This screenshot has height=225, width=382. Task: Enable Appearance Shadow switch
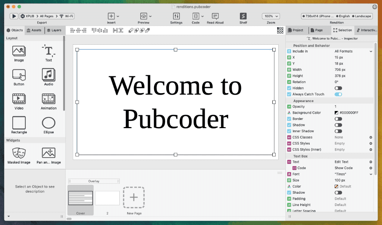tap(338, 125)
